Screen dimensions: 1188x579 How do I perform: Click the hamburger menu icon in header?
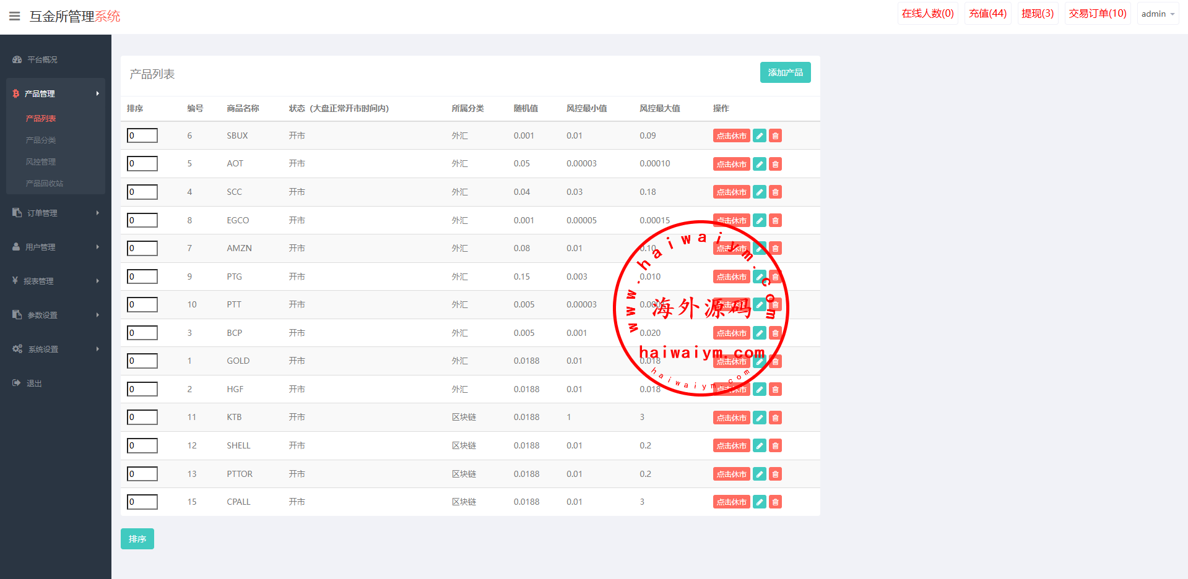coord(14,16)
